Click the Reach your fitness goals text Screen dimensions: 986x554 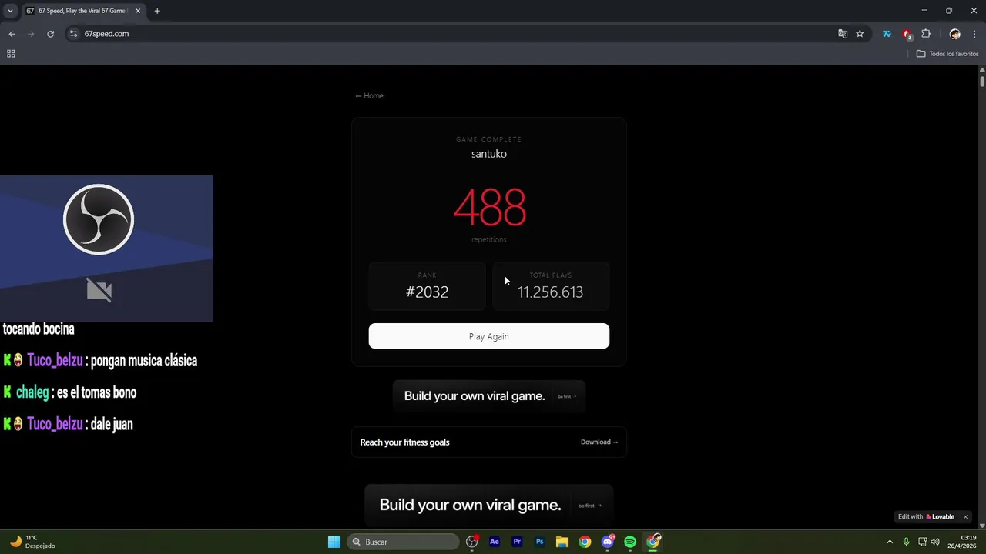(x=404, y=442)
